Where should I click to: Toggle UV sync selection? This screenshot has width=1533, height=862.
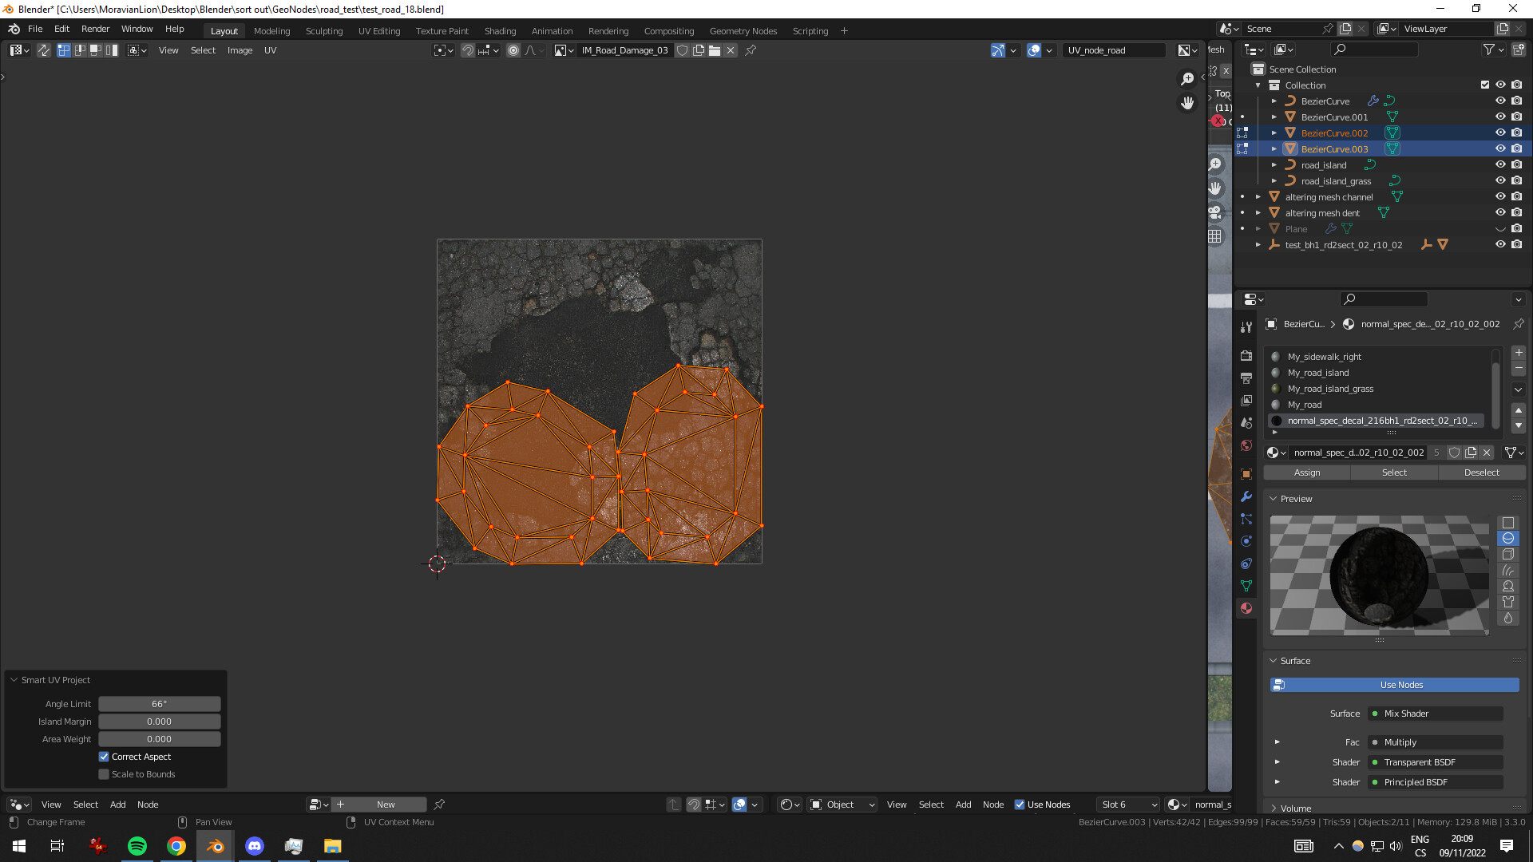click(44, 50)
